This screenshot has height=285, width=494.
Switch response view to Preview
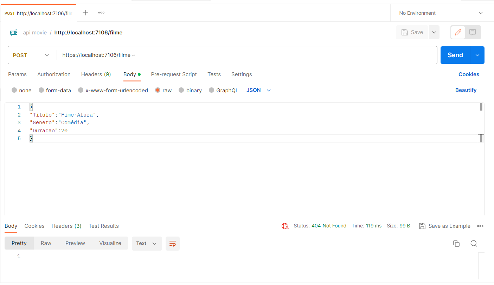75,243
